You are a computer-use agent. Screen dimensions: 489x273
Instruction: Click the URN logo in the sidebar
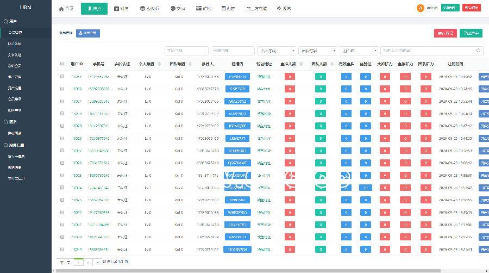pos(26,7)
